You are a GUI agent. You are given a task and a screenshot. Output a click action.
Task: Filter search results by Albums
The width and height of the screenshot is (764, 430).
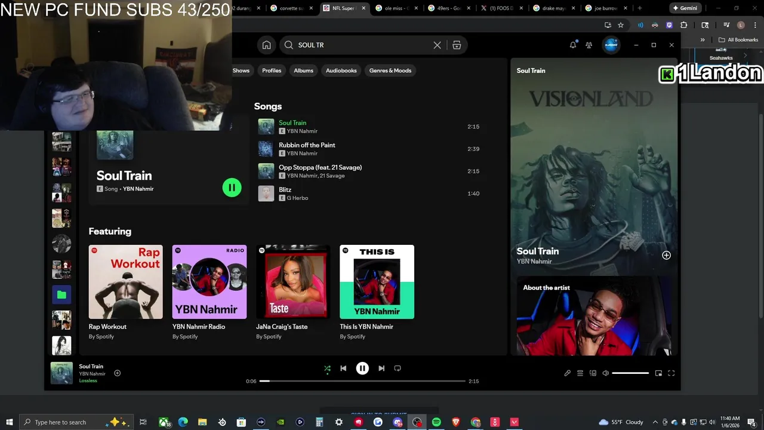pos(303,70)
